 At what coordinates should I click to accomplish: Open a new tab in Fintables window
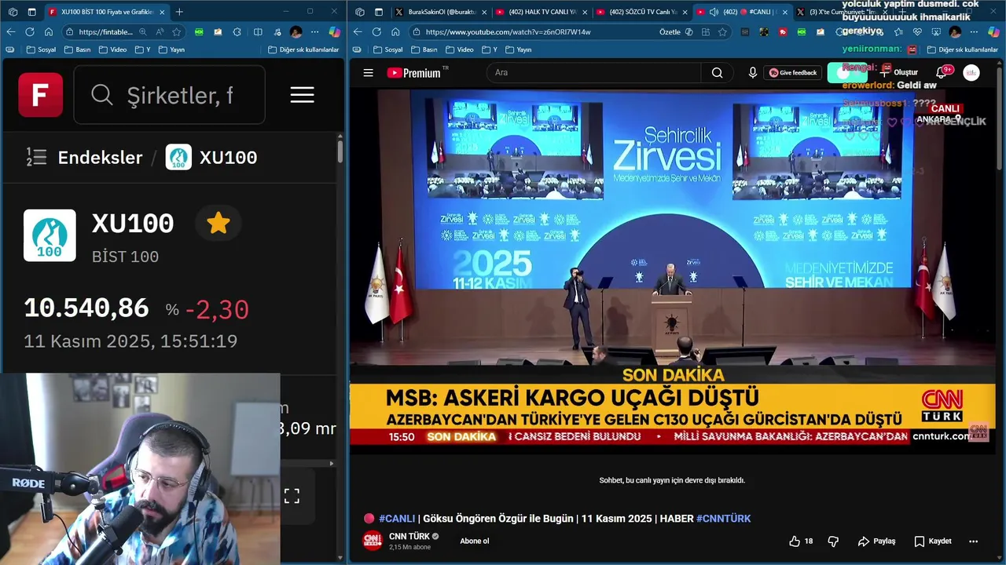[179, 12]
